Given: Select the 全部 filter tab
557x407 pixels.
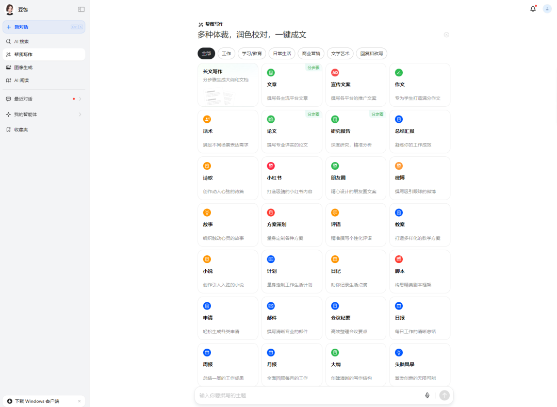Looking at the screenshot, I should coord(206,53).
